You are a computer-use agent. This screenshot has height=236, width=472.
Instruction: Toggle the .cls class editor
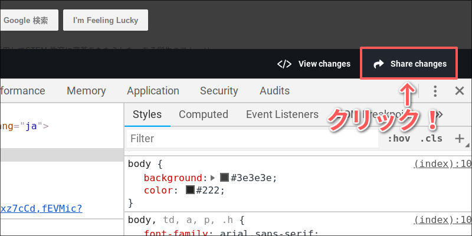pos(431,139)
